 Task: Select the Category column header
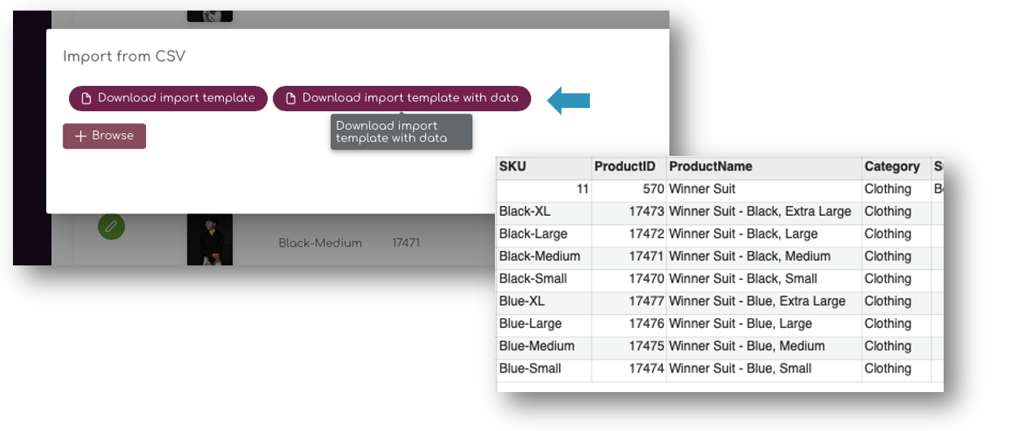(x=892, y=166)
